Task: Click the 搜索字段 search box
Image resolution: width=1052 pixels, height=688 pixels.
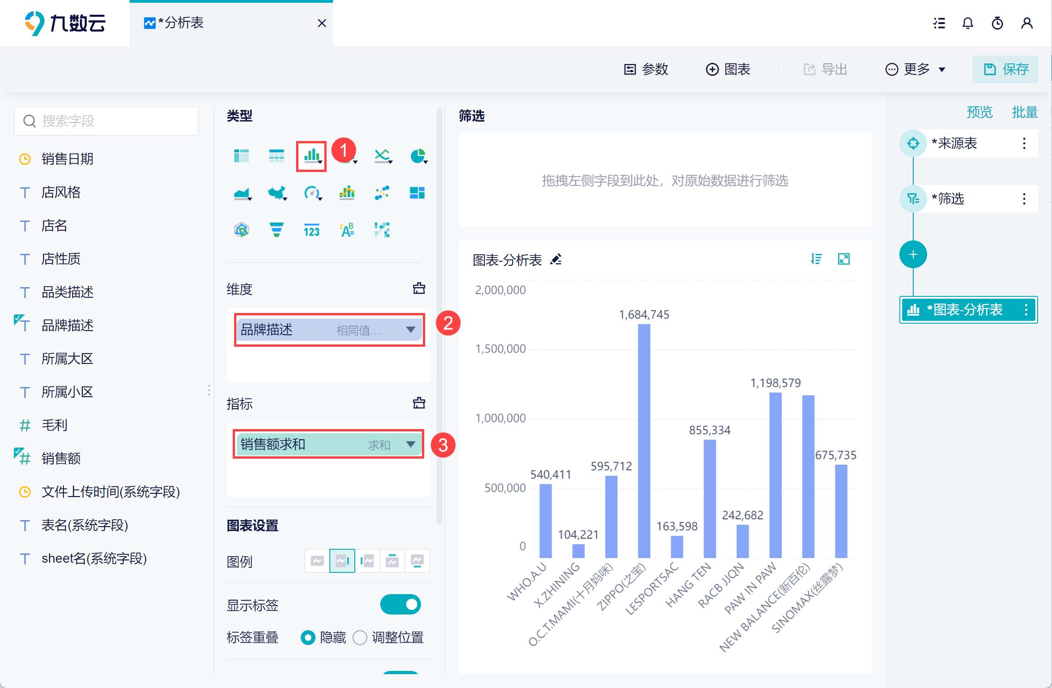Action: [x=106, y=121]
